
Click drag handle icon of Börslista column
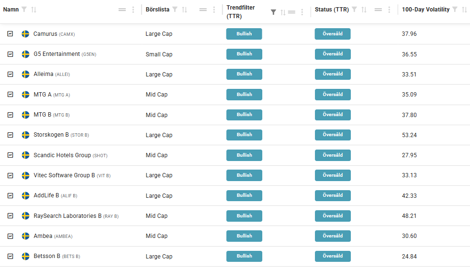203,10
